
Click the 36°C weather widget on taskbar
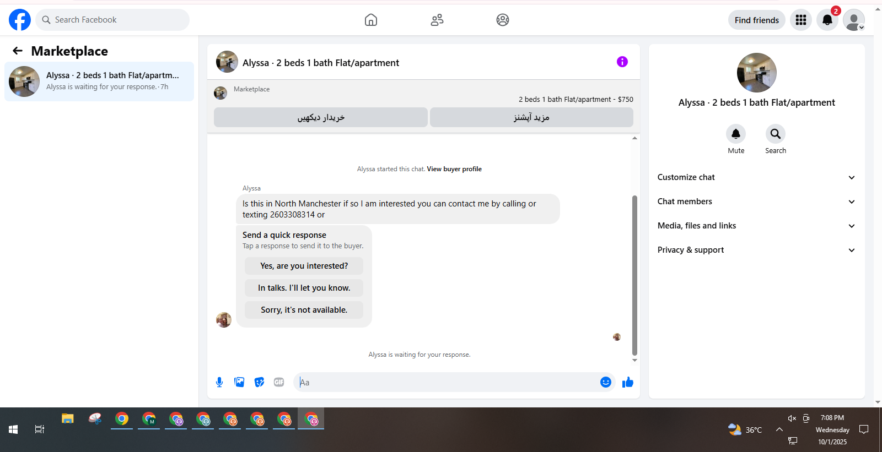click(x=745, y=429)
